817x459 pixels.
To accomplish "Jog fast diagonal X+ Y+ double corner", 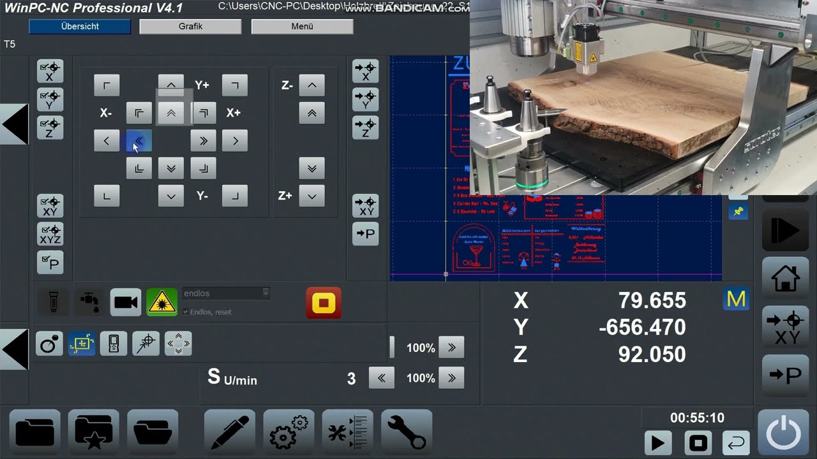I will pos(204,113).
